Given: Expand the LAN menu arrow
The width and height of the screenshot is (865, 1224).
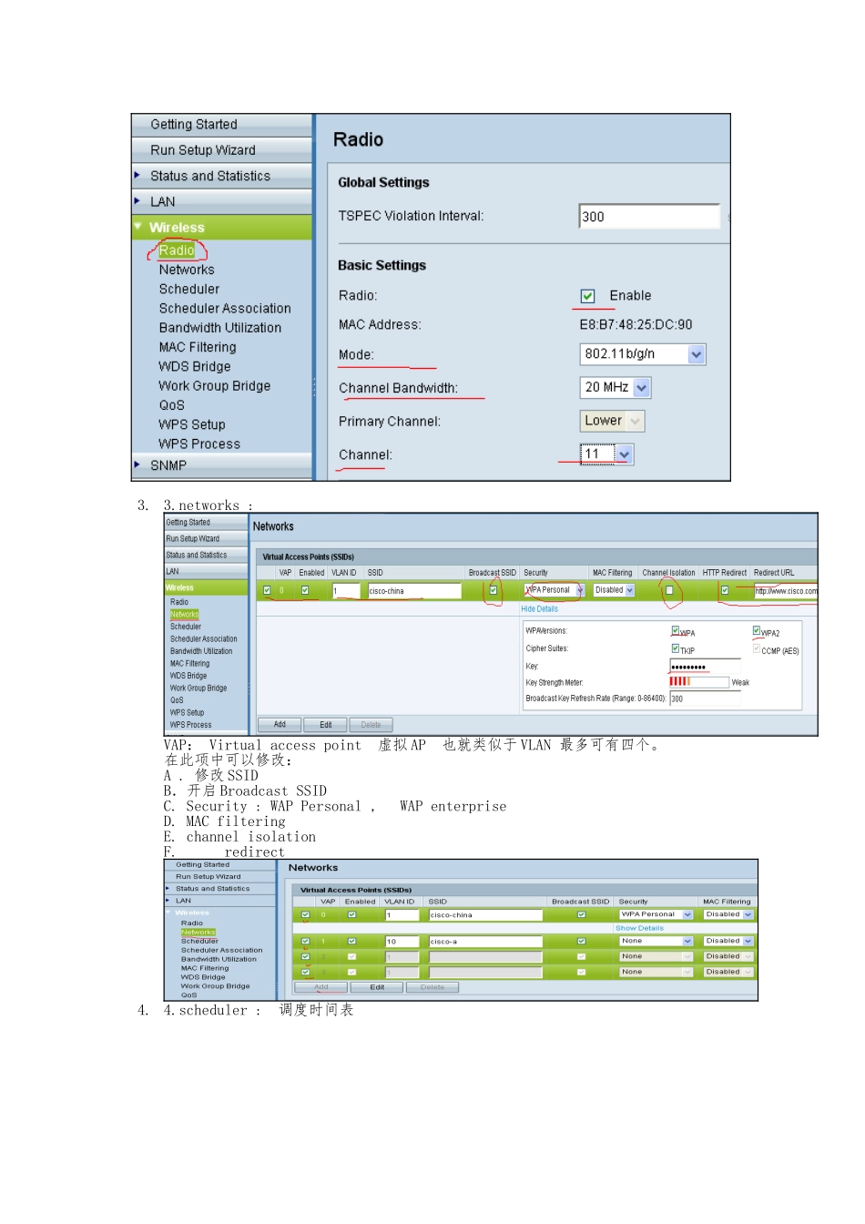Looking at the screenshot, I should pyautogui.click(x=137, y=200).
